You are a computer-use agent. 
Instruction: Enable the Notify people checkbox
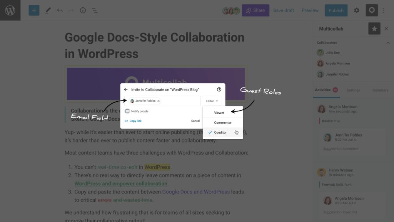[x=127, y=111]
